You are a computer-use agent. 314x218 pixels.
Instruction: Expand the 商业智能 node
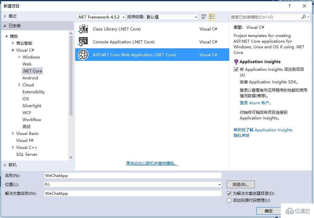click(13, 43)
